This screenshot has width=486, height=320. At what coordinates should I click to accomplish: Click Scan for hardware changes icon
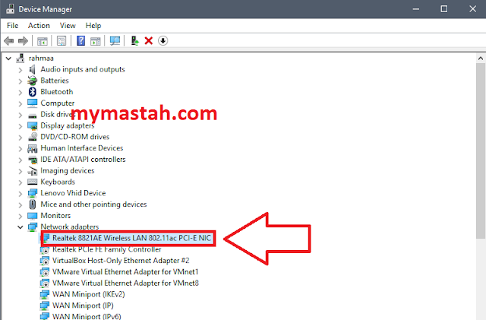coord(115,40)
